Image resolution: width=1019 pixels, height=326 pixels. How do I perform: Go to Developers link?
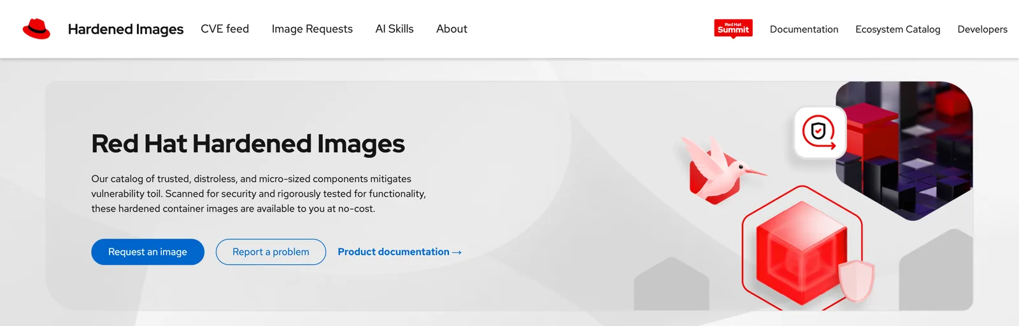[982, 29]
